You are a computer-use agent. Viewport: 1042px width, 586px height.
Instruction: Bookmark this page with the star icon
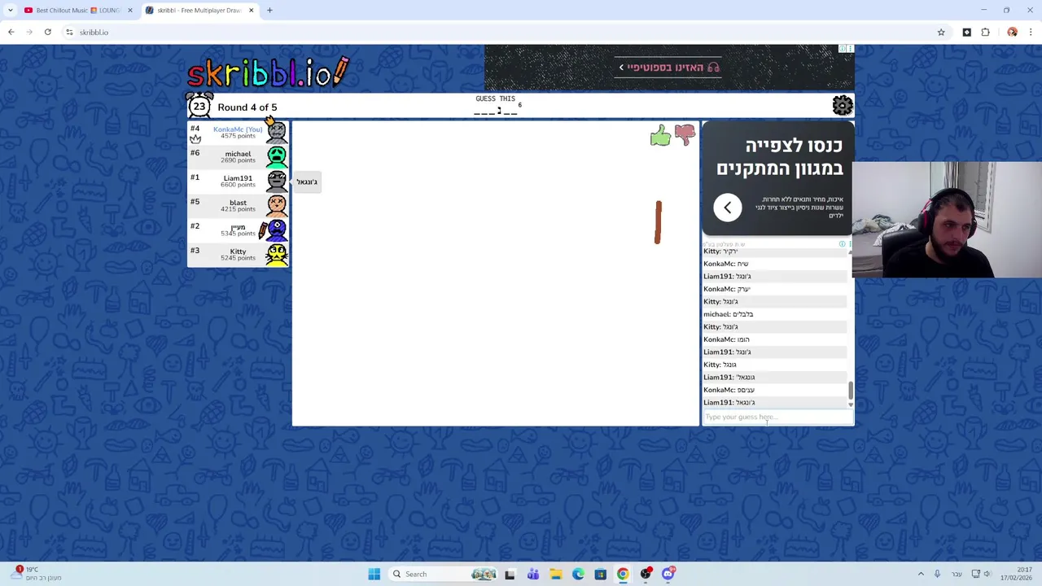[941, 33]
